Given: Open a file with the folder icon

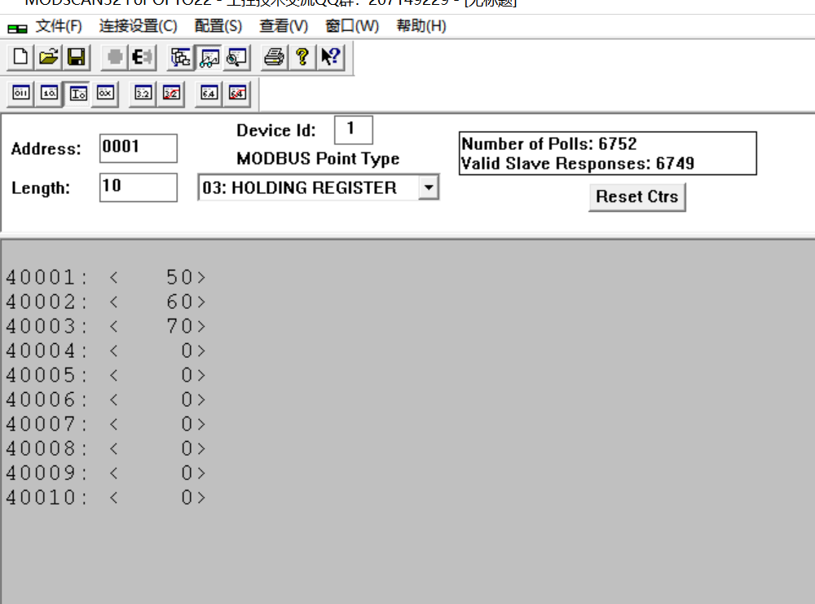Looking at the screenshot, I should (49, 58).
